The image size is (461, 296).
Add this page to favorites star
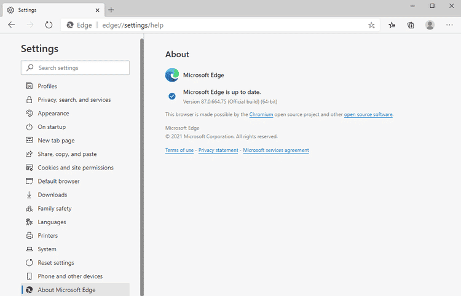click(371, 25)
